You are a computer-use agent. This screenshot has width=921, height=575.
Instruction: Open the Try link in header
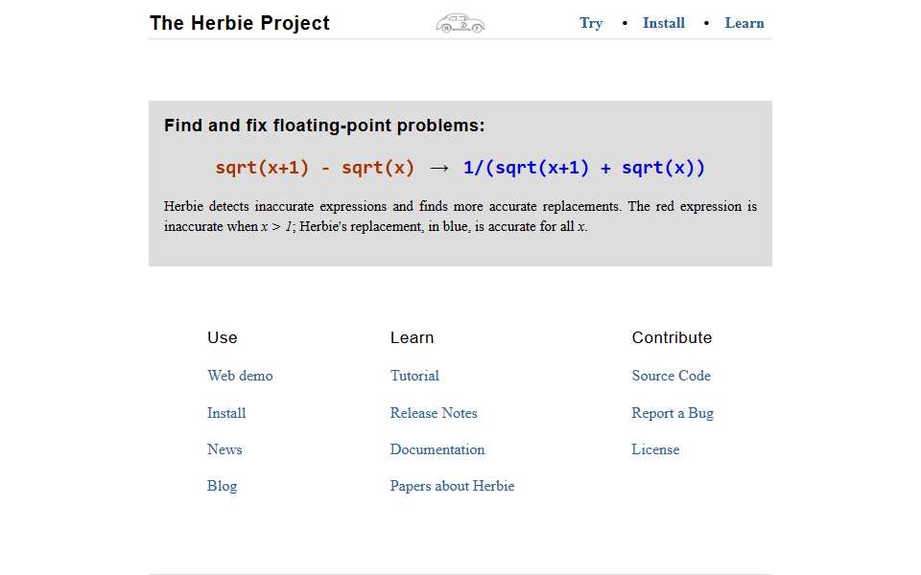[x=591, y=23]
